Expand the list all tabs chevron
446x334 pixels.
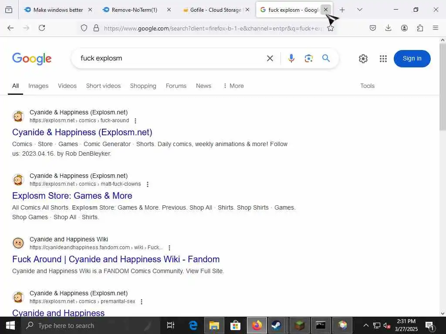coord(360,10)
